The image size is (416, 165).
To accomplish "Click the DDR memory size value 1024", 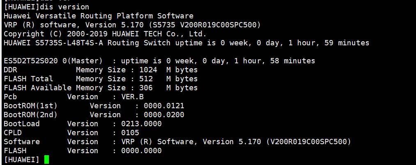I will tap(148, 70).
